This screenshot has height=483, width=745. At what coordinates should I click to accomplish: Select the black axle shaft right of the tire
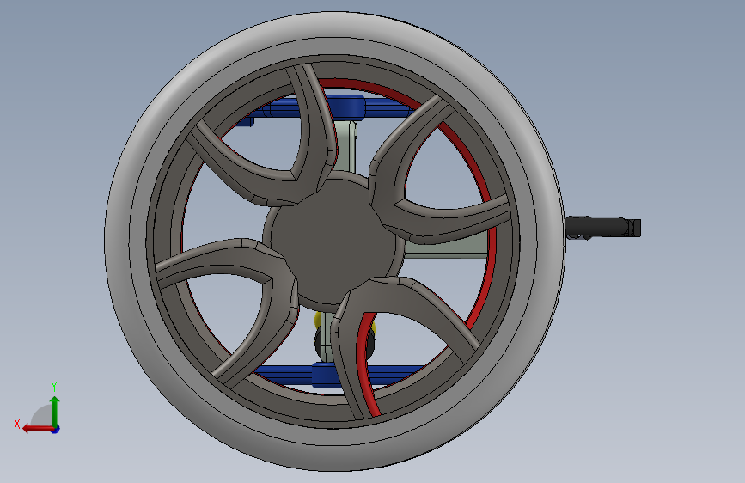click(x=602, y=227)
